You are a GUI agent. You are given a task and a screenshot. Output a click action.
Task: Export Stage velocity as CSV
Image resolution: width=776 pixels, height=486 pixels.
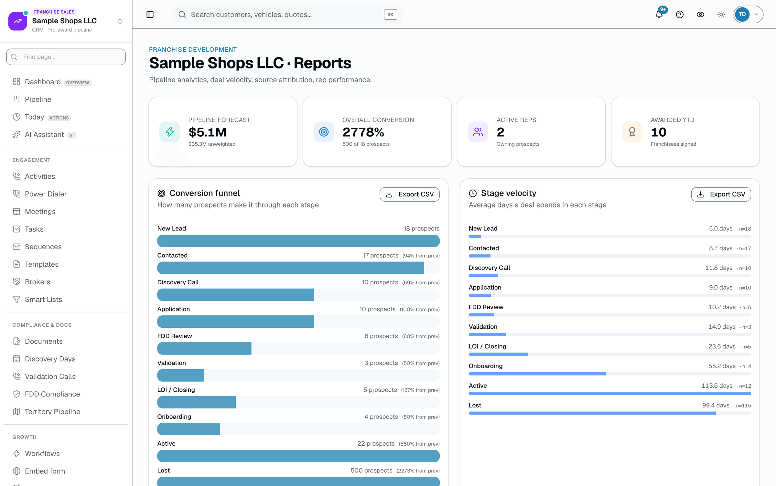721,194
